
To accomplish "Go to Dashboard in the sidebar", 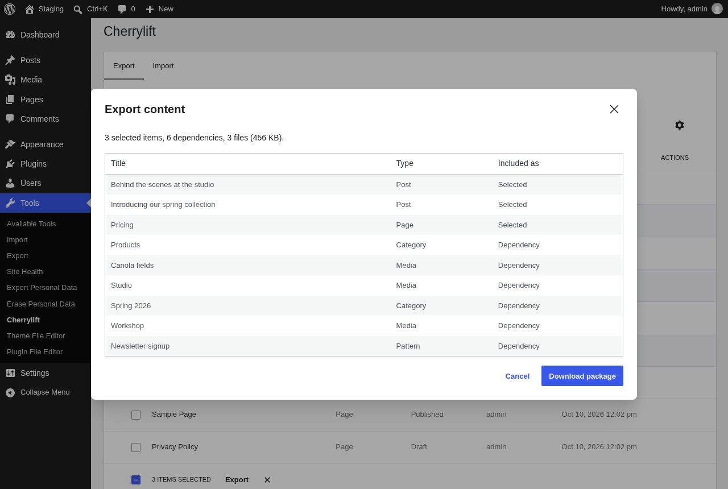I will click(x=45, y=35).
